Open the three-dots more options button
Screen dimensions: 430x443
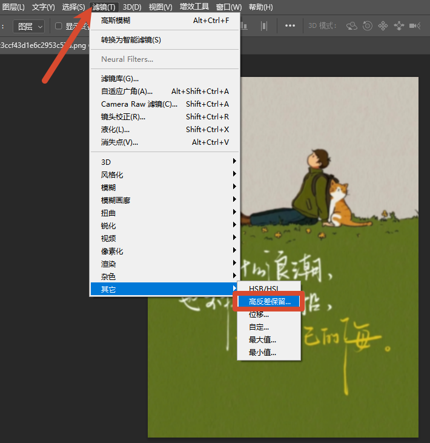(x=290, y=25)
